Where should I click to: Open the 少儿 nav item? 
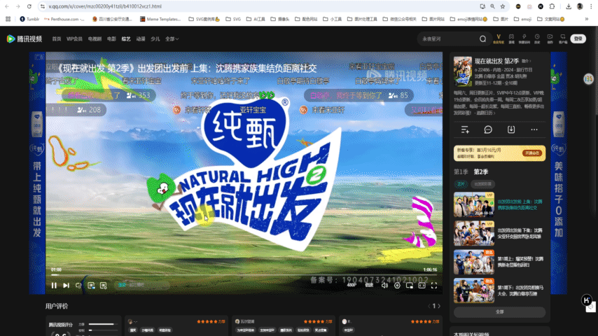pyautogui.click(x=155, y=39)
